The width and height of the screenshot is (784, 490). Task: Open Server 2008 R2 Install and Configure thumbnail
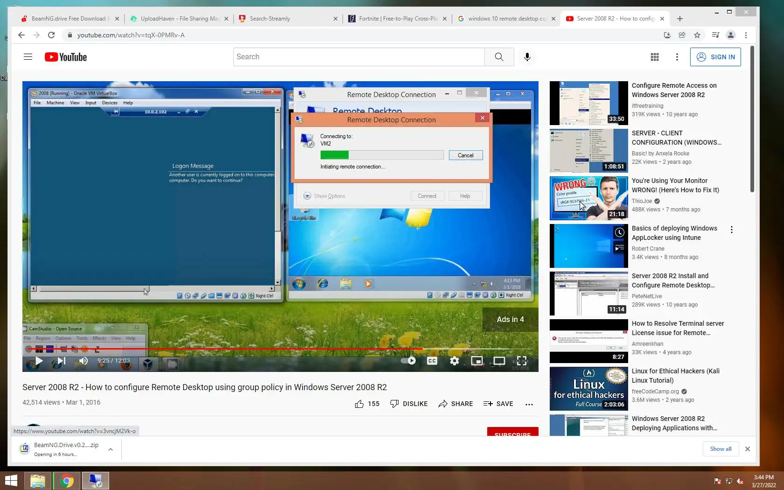pos(588,294)
